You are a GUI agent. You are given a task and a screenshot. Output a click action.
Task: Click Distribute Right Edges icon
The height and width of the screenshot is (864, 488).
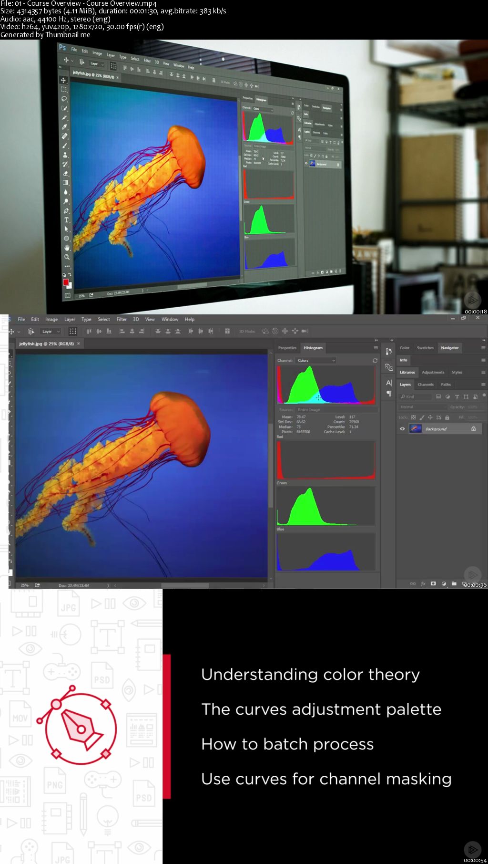211,331
